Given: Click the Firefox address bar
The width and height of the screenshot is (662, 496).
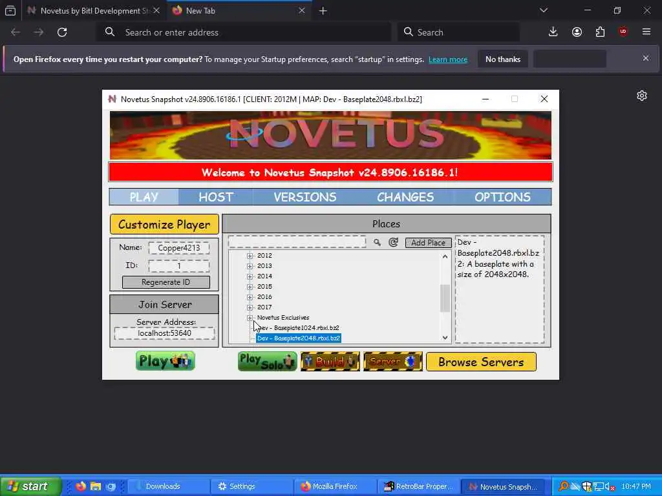Looking at the screenshot, I should pyautogui.click(x=245, y=32).
